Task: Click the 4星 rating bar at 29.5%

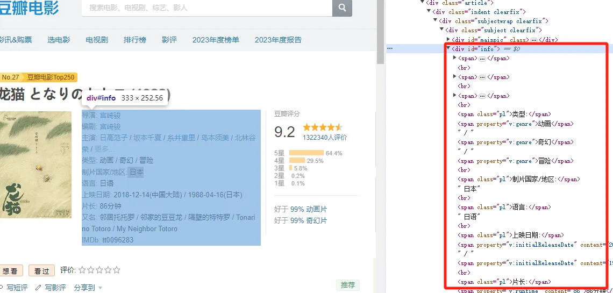Action: [x=297, y=160]
